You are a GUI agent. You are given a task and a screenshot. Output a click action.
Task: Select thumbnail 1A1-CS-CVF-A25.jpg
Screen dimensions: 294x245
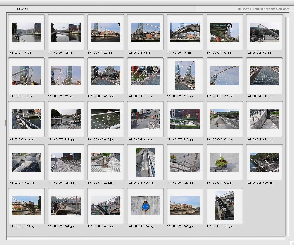(106, 162)
